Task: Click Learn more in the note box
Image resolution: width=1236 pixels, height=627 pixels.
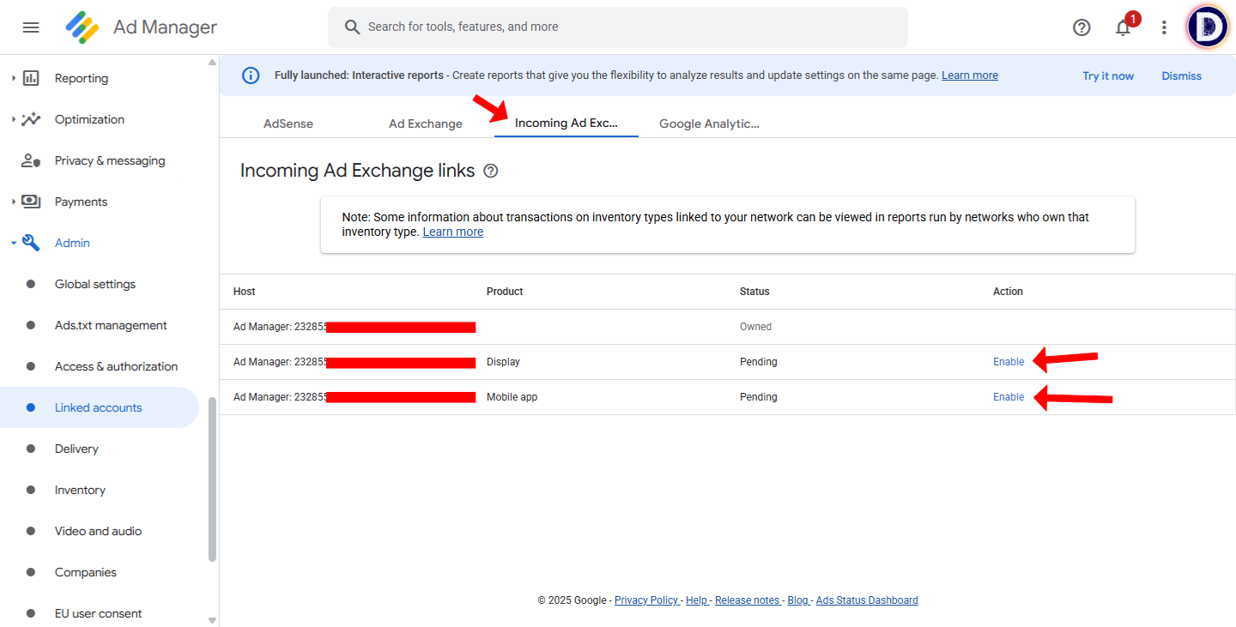Action: (x=453, y=232)
